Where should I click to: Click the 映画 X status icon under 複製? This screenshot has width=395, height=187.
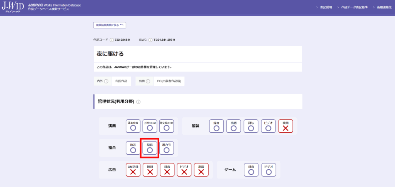tap(286, 126)
